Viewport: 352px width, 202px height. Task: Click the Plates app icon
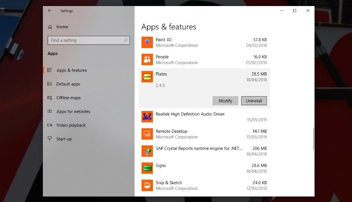tap(147, 77)
